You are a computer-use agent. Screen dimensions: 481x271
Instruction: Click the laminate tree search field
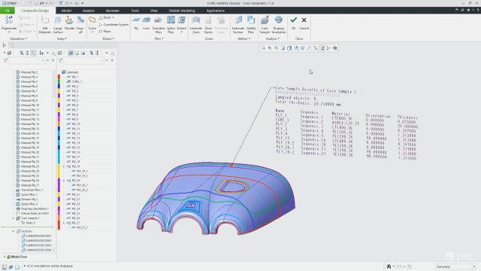tap(83, 60)
